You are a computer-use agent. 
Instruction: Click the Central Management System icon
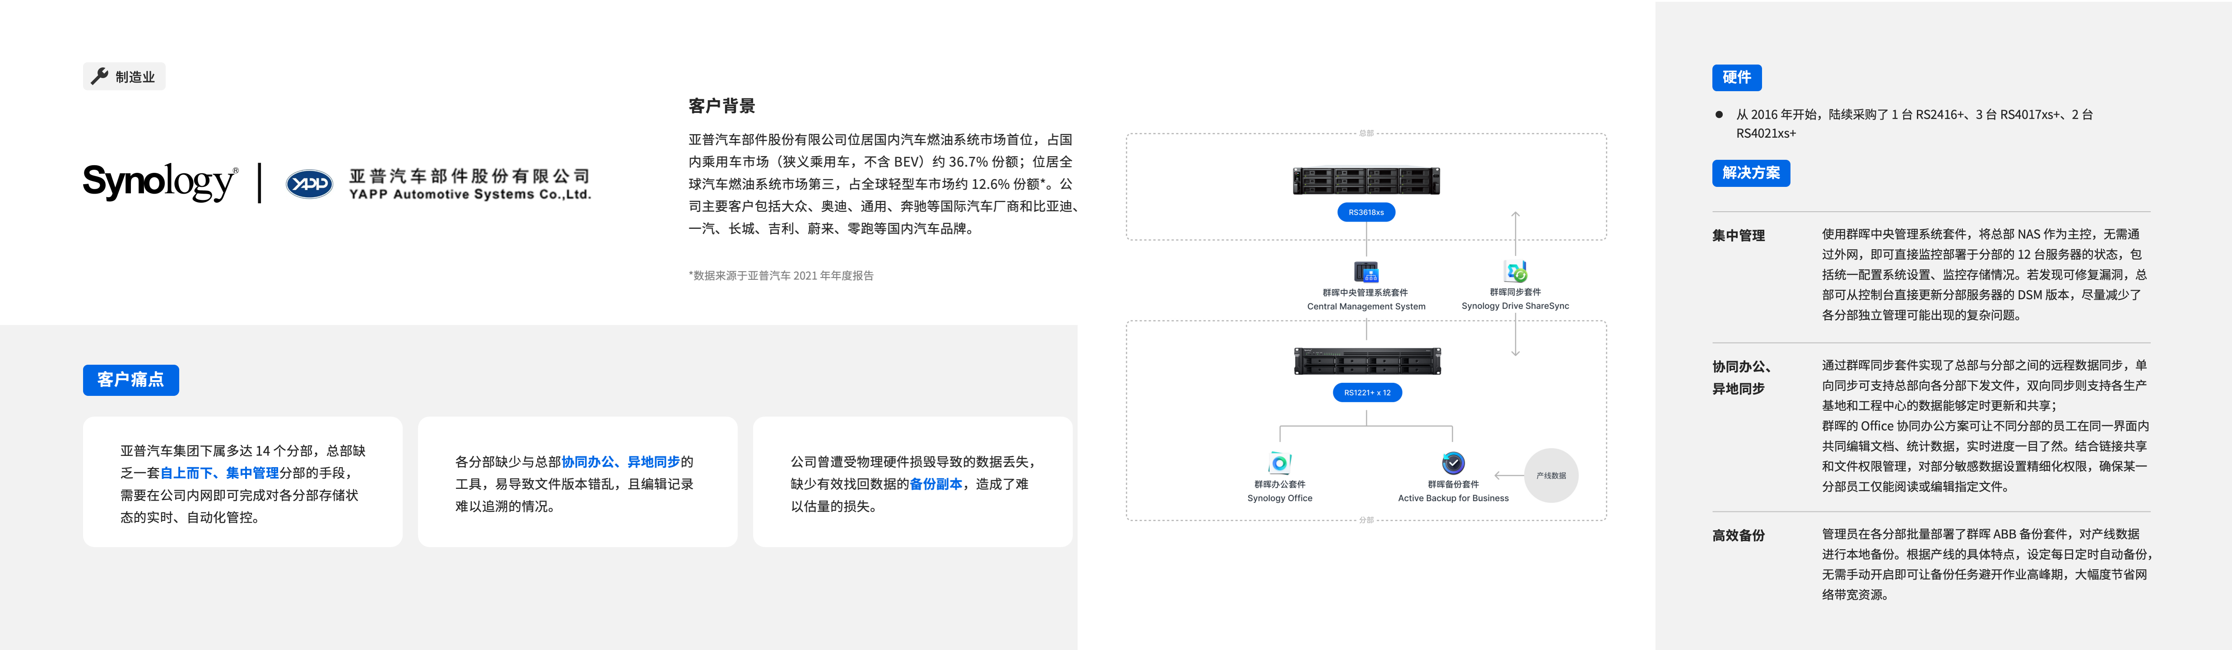[x=1366, y=272]
